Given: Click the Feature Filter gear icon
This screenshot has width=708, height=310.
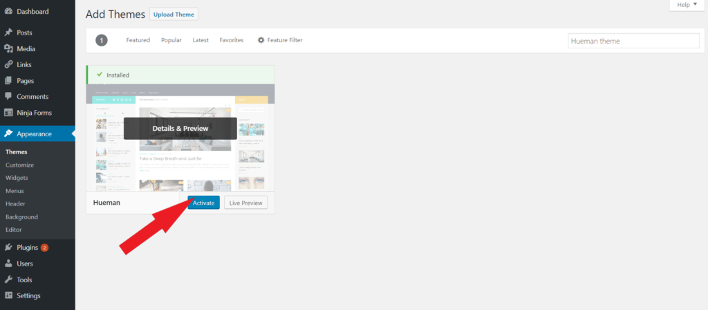Looking at the screenshot, I should click(x=261, y=40).
